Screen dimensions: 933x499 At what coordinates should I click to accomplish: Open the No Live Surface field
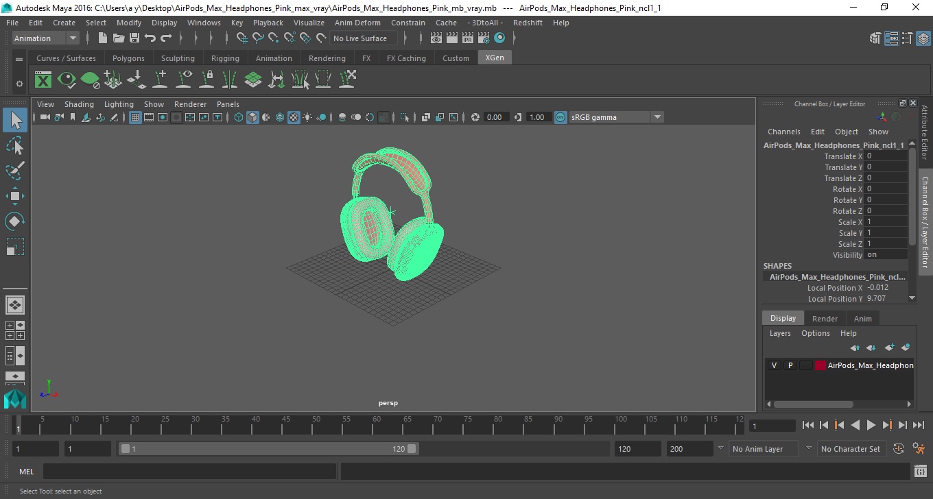tap(364, 38)
